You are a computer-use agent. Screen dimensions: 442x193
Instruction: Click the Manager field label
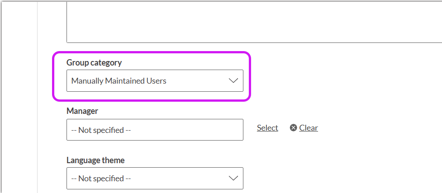pos(82,111)
